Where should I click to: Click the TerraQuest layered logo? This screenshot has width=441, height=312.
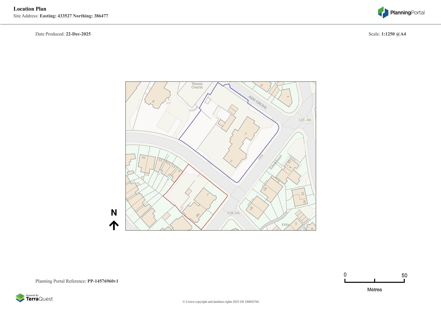click(20, 298)
